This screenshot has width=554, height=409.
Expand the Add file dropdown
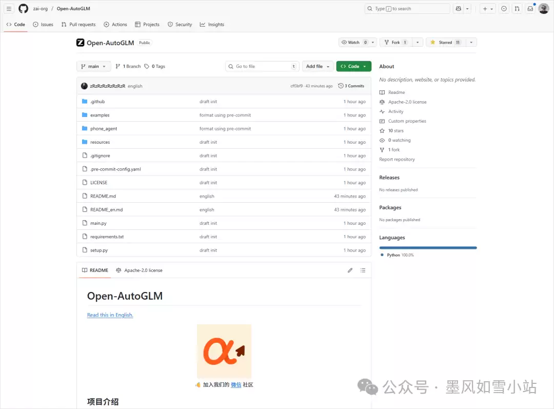click(x=317, y=66)
